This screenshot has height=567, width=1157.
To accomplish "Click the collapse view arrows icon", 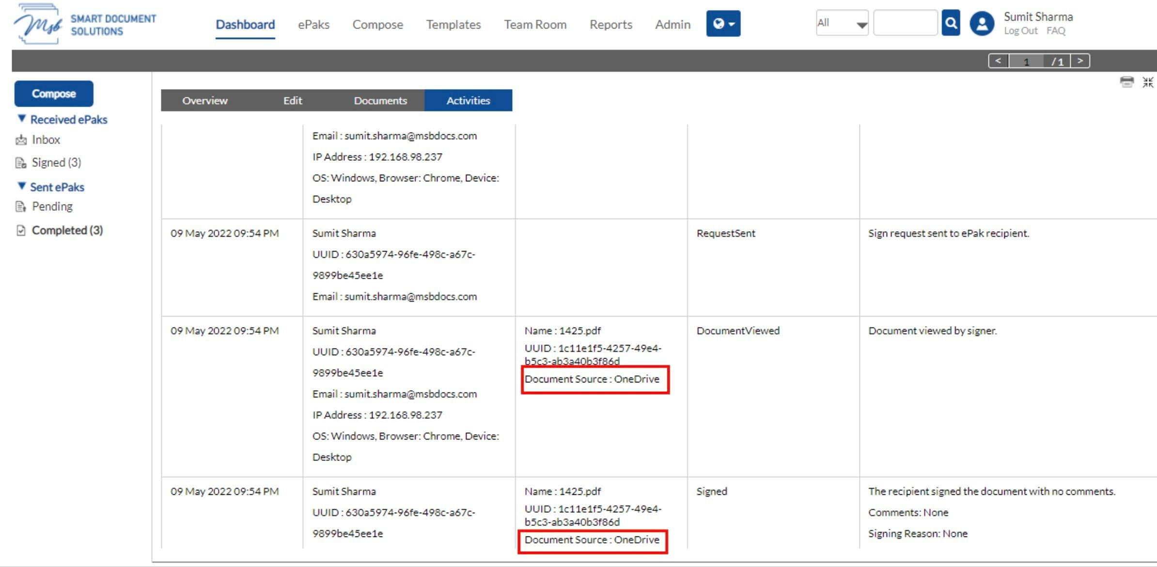I will pos(1148,82).
